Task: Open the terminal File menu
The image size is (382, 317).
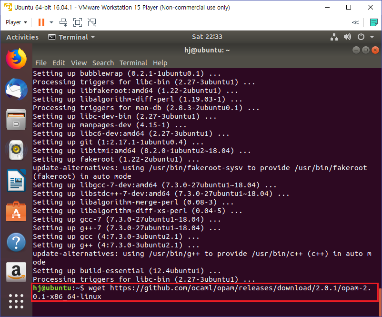Action: (41, 63)
